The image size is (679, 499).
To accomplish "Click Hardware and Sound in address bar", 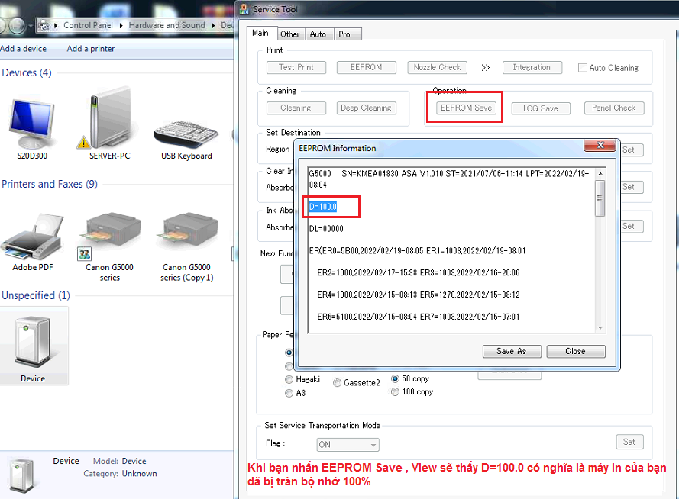I will [x=167, y=25].
